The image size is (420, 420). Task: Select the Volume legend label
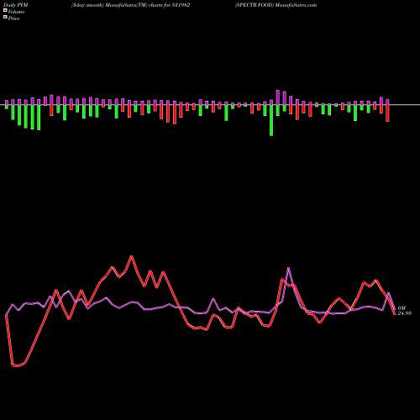pyautogui.click(x=16, y=12)
